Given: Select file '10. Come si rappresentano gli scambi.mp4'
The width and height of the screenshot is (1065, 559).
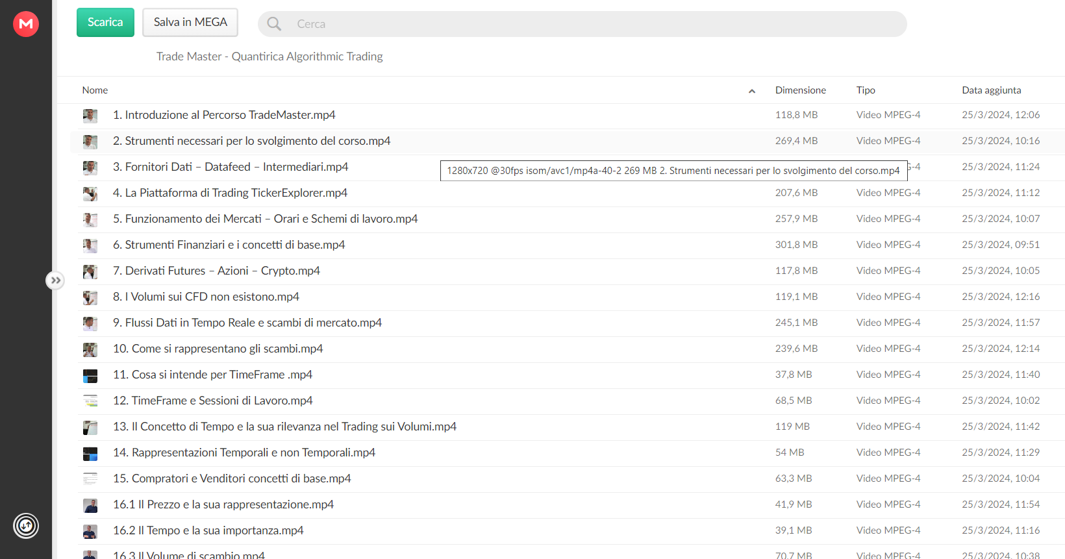Looking at the screenshot, I should point(218,349).
